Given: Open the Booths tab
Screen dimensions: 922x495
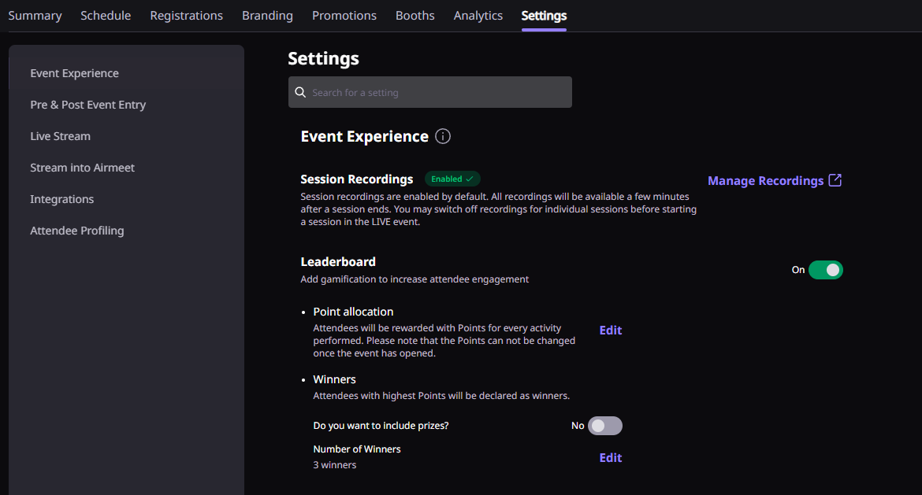Looking at the screenshot, I should 415,16.
